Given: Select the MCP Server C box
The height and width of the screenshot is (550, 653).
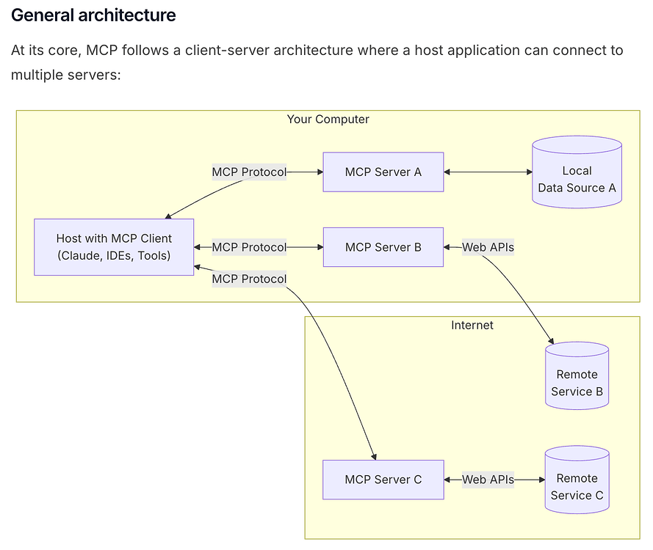Looking at the screenshot, I should point(383,480).
